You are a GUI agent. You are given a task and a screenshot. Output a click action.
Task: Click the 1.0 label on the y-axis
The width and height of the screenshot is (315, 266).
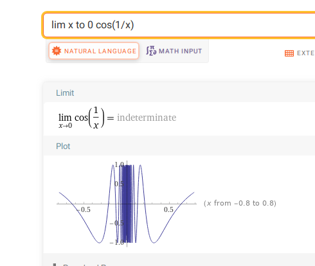pyautogui.click(x=119, y=164)
